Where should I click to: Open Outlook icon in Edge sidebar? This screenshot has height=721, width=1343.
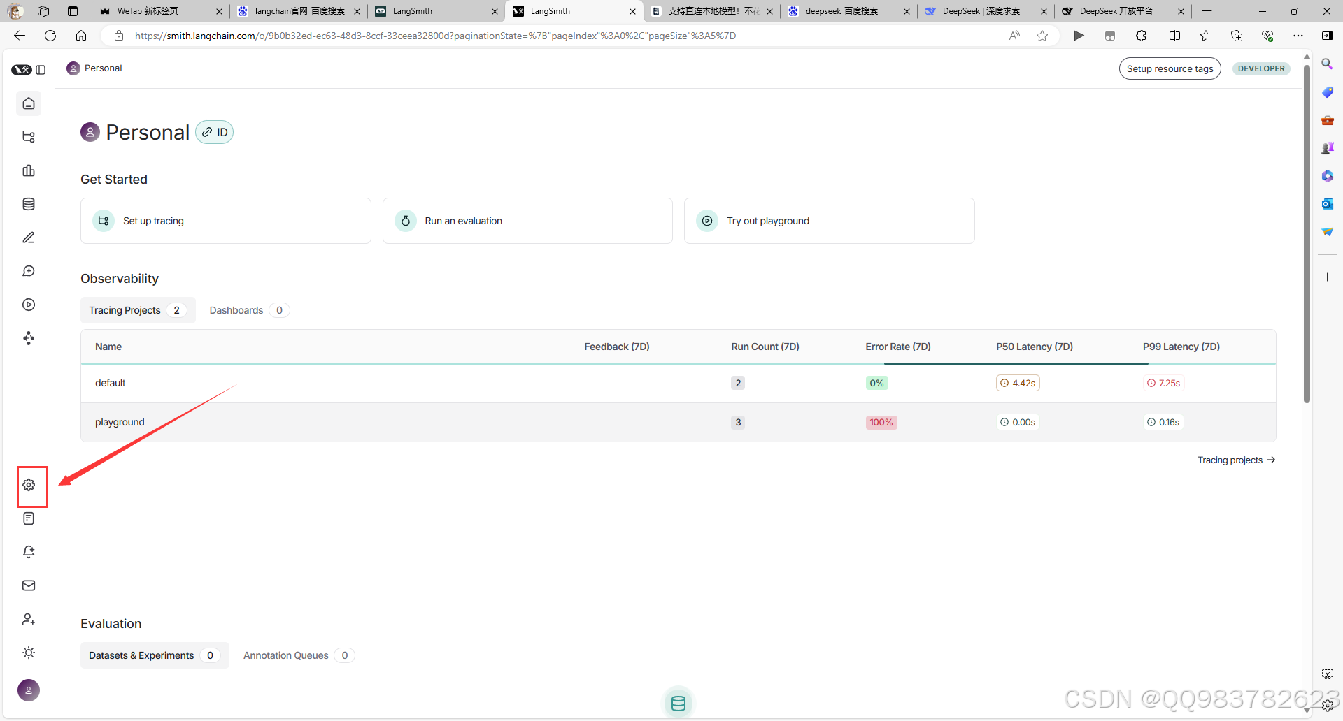pos(1327,204)
